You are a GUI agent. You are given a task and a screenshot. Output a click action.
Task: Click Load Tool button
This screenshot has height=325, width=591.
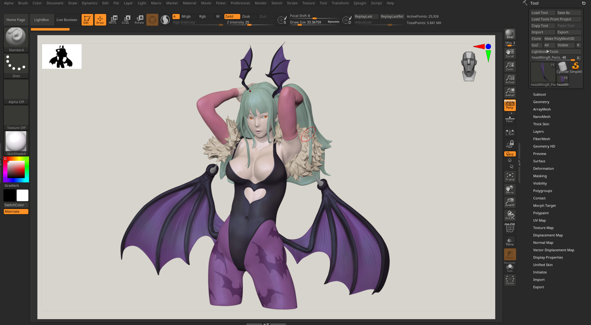pos(543,13)
